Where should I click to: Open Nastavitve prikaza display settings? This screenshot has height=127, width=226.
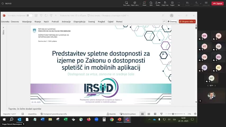[128, 114]
